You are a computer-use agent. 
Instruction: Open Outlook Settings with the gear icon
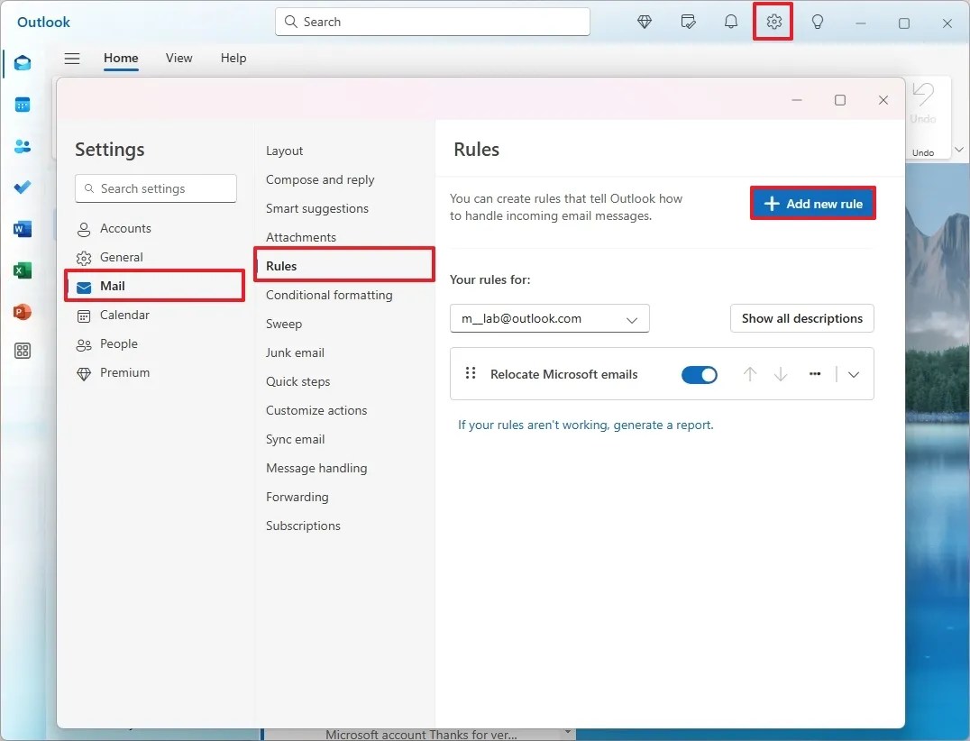[x=773, y=22]
